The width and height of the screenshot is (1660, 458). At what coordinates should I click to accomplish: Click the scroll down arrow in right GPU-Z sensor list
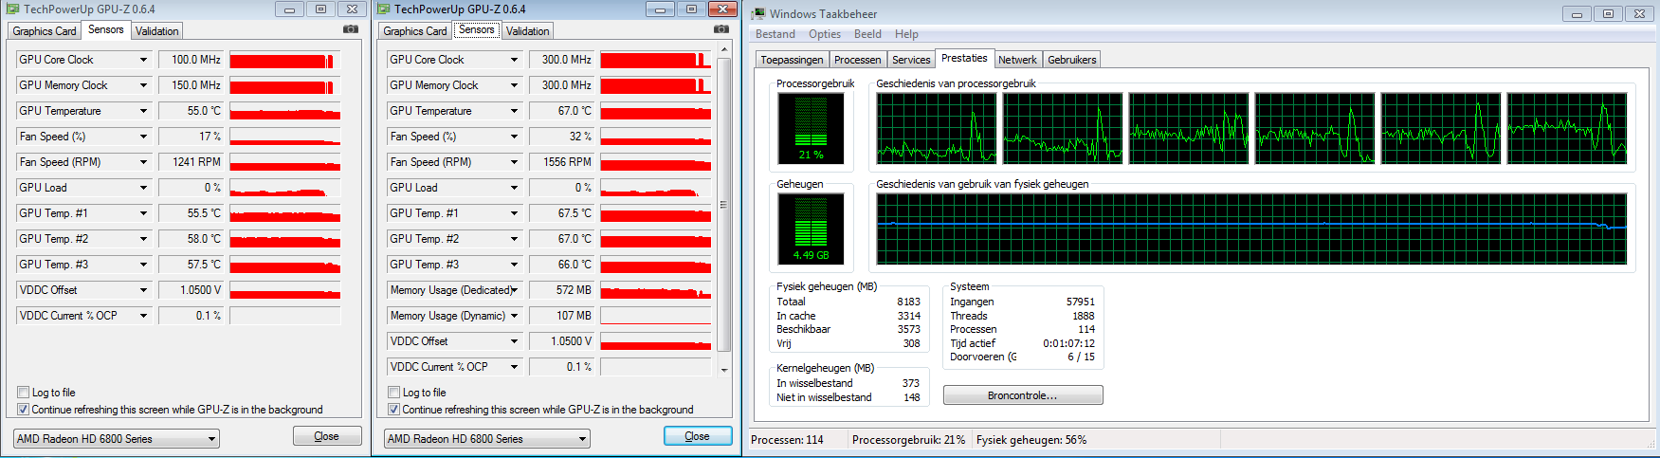724,370
